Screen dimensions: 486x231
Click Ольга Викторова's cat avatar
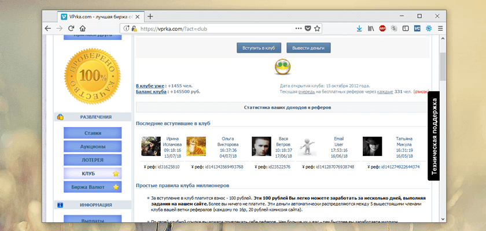pos(196,146)
